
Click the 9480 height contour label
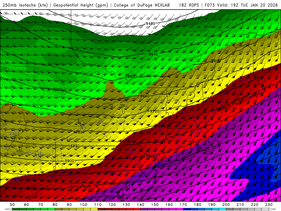150,24
